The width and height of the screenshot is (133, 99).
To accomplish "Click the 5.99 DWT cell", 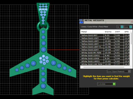I will pyautogui.click(x=119, y=35).
